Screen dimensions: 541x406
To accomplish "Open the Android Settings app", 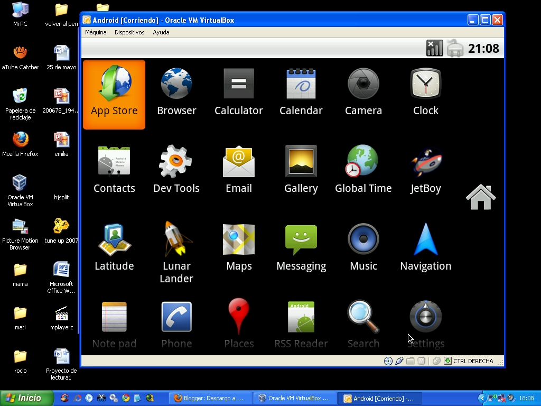I will pos(425,325).
